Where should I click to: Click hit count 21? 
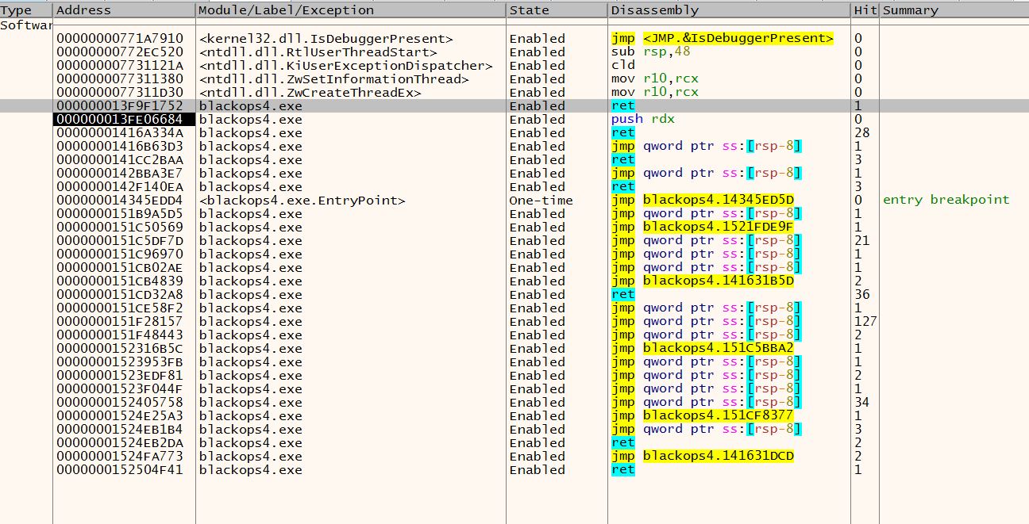click(861, 241)
